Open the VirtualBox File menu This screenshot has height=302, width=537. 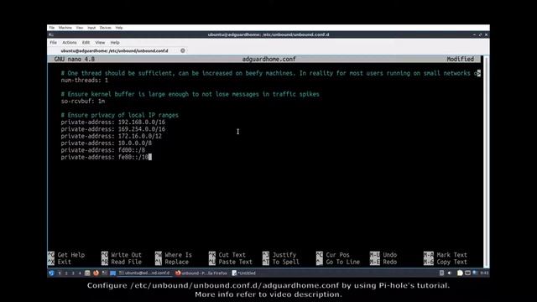point(52,28)
